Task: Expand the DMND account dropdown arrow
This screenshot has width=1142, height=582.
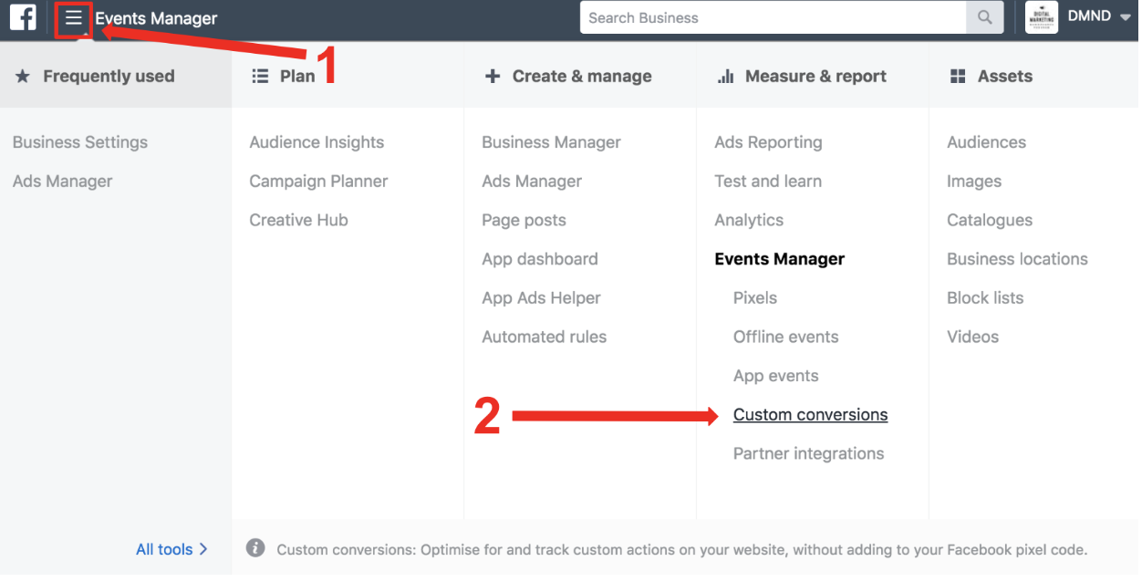Action: pos(1125,18)
